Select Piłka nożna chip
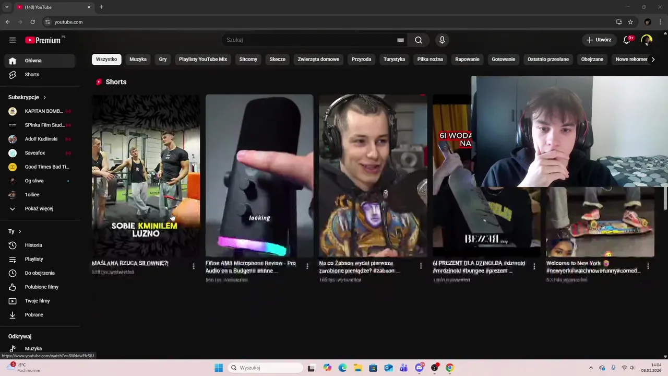The image size is (668, 376). pos(430,60)
